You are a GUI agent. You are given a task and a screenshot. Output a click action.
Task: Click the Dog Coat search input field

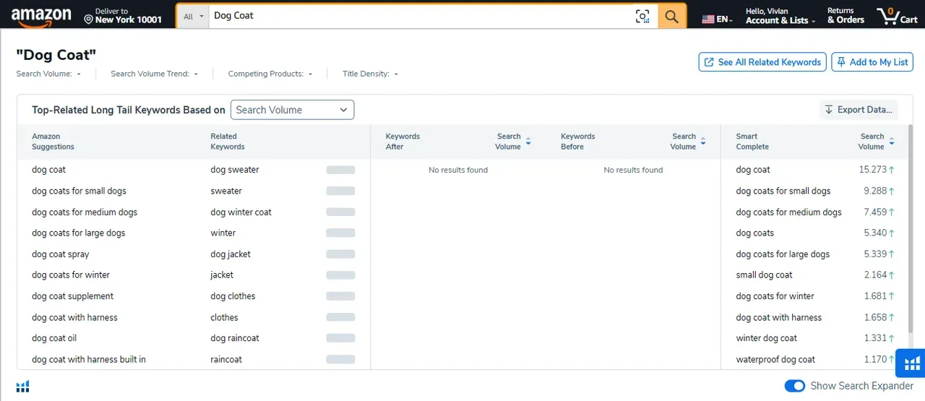tap(419, 16)
